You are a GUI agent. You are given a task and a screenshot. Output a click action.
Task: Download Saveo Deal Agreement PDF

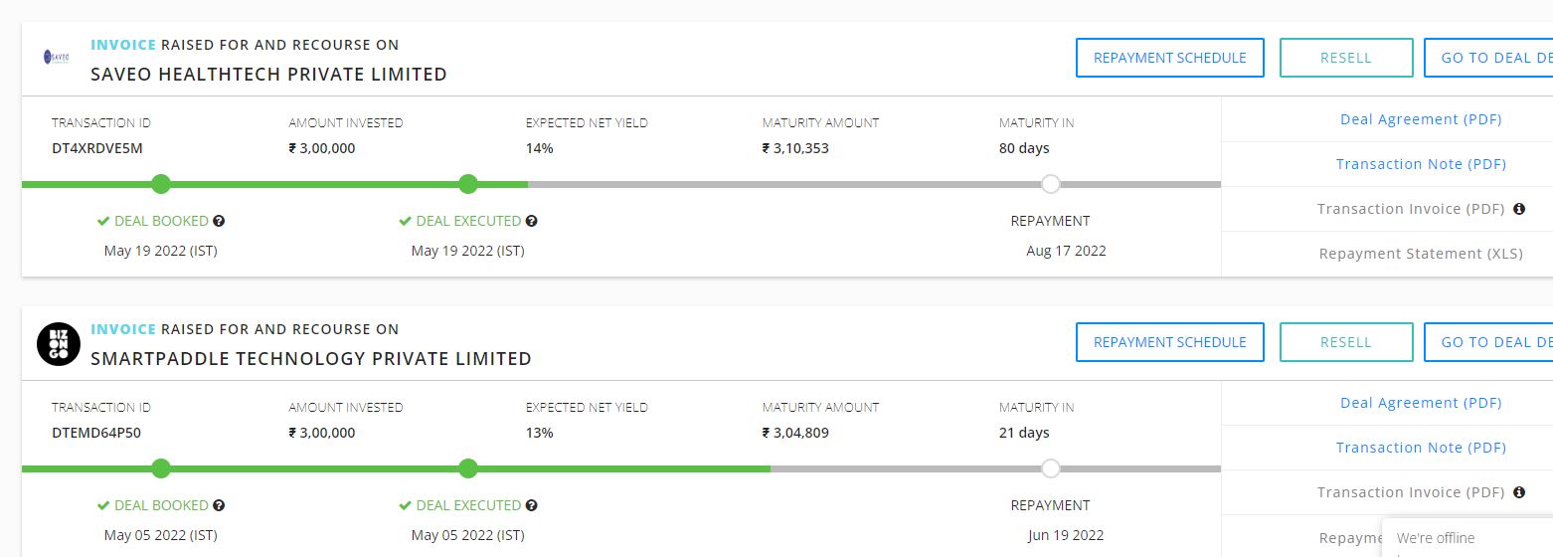coord(1421,119)
